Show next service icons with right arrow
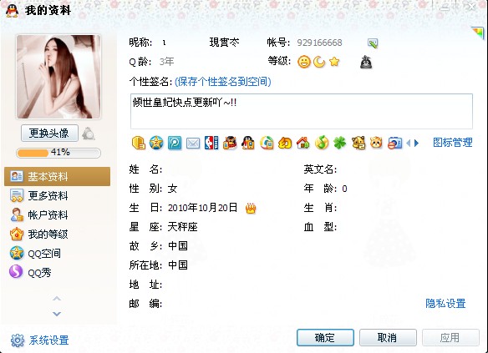The height and width of the screenshot is (353, 488). 416,144
